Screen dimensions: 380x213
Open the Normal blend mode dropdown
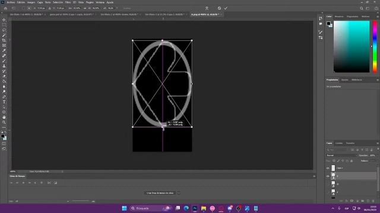[x=342, y=155]
